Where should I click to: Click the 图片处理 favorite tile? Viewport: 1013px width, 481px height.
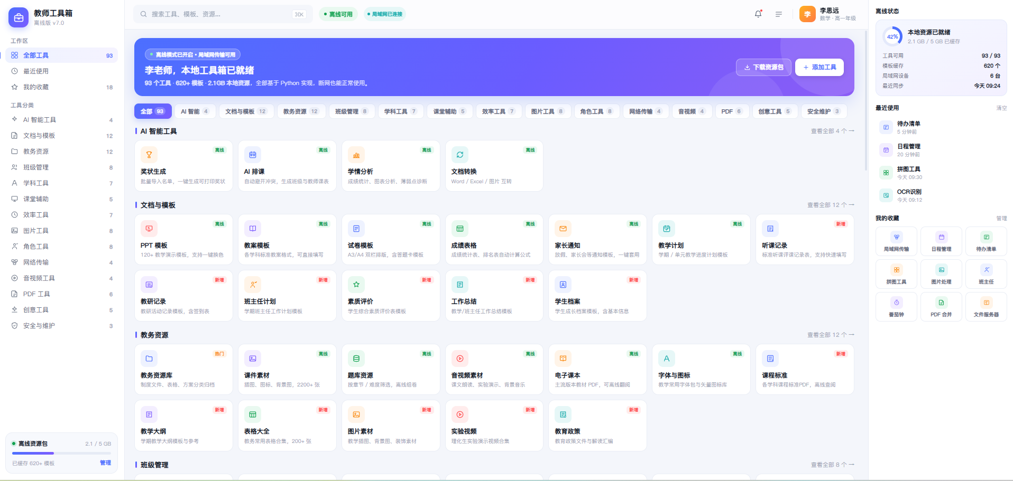941,274
